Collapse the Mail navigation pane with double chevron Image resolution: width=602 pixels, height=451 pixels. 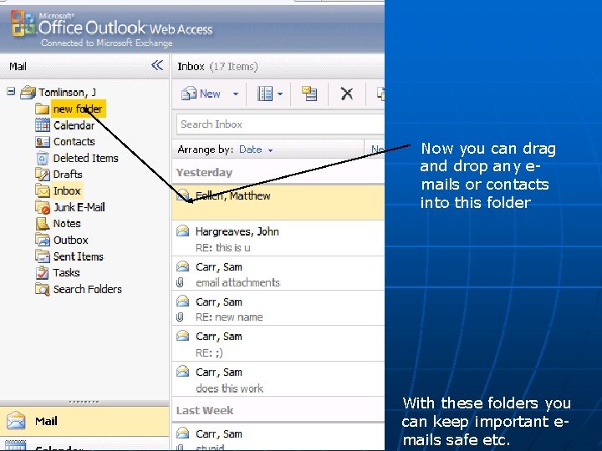pyautogui.click(x=157, y=66)
